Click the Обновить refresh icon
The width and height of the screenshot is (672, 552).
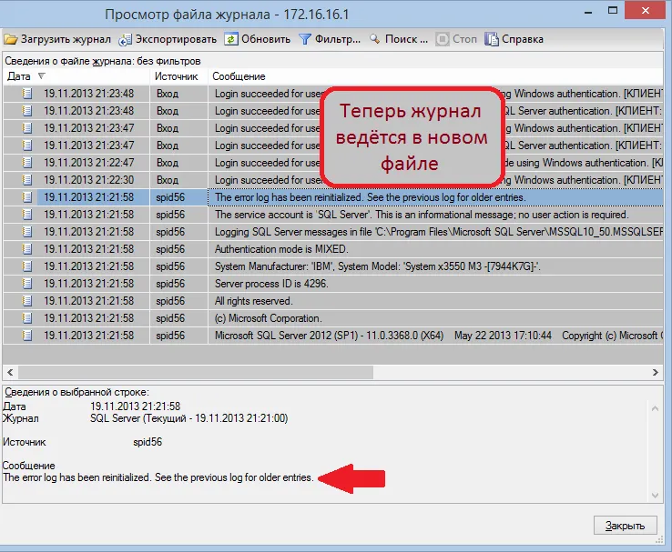point(231,39)
